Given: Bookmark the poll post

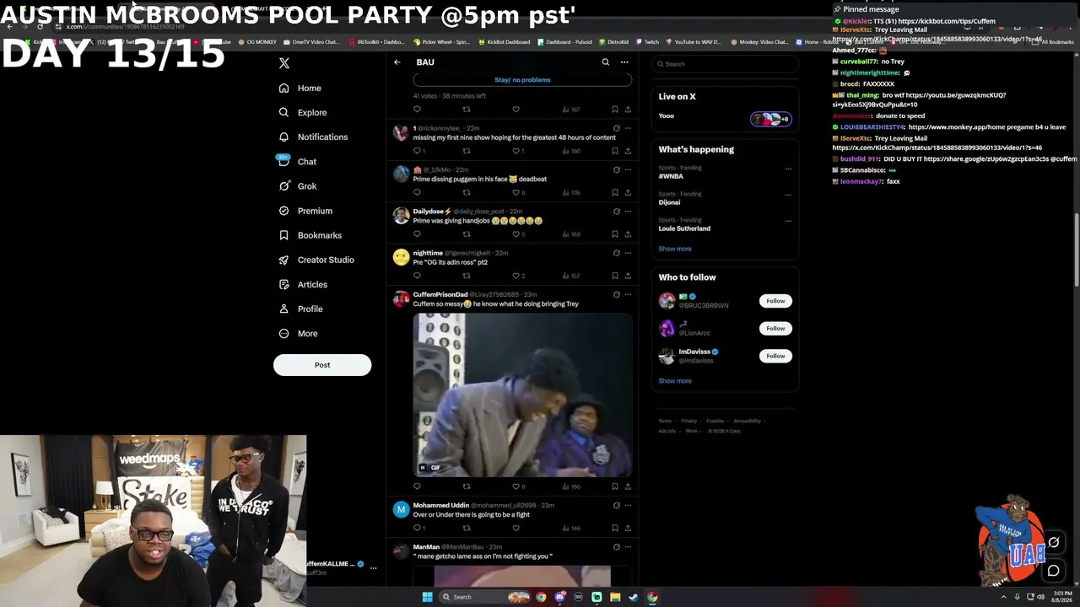Looking at the screenshot, I should click(615, 110).
